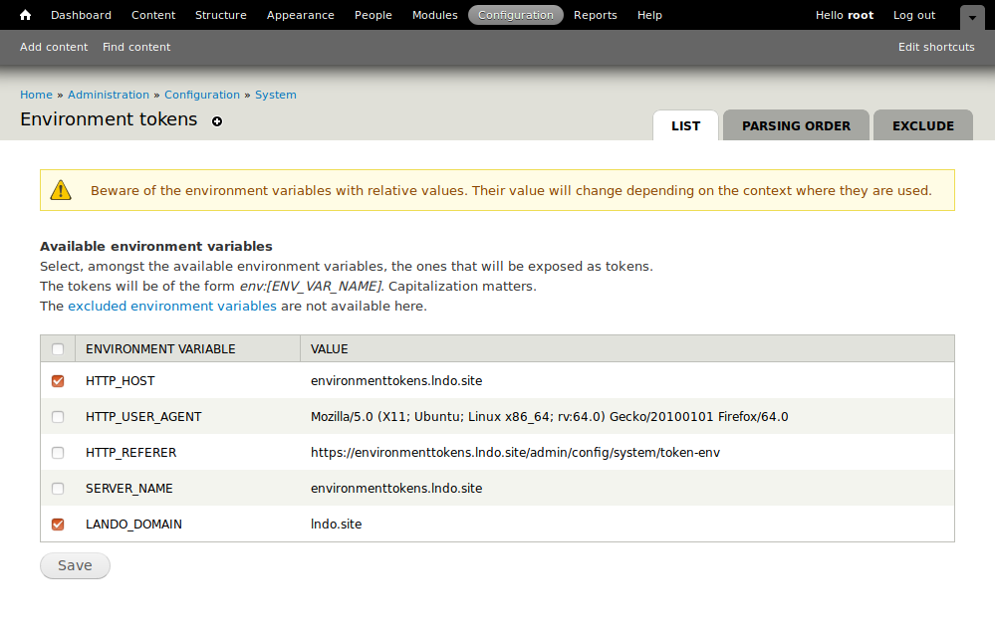Uncheck the HTTP_HOST environment variable
This screenshot has width=995, height=633.
[x=58, y=381]
